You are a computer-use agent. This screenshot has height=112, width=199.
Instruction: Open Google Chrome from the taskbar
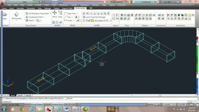pos(22,109)
